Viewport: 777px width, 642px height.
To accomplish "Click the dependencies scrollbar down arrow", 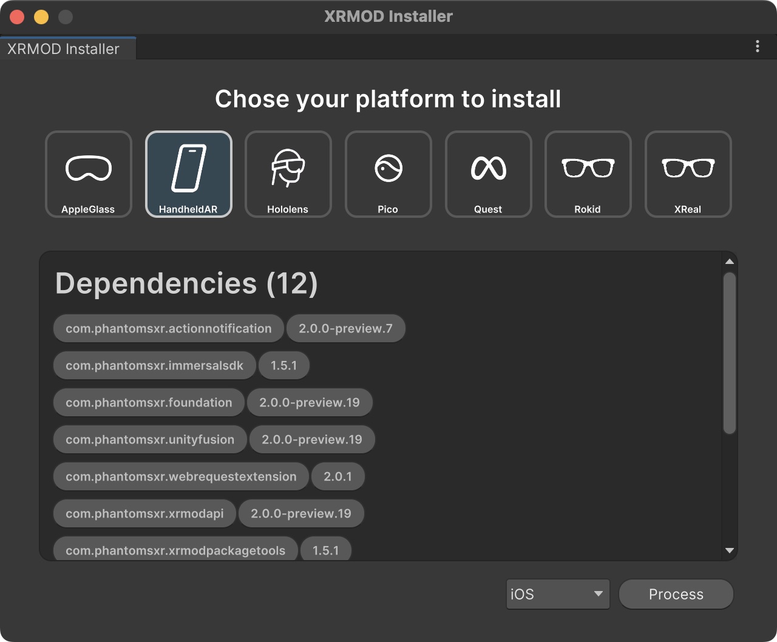I will 730,550.
